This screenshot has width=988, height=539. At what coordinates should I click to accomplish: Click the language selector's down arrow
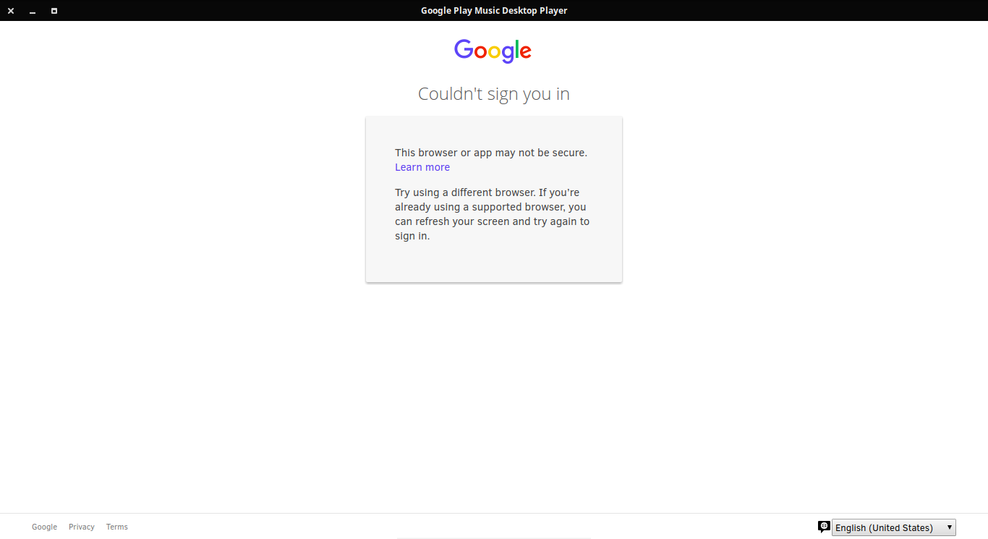pos(949,527)
